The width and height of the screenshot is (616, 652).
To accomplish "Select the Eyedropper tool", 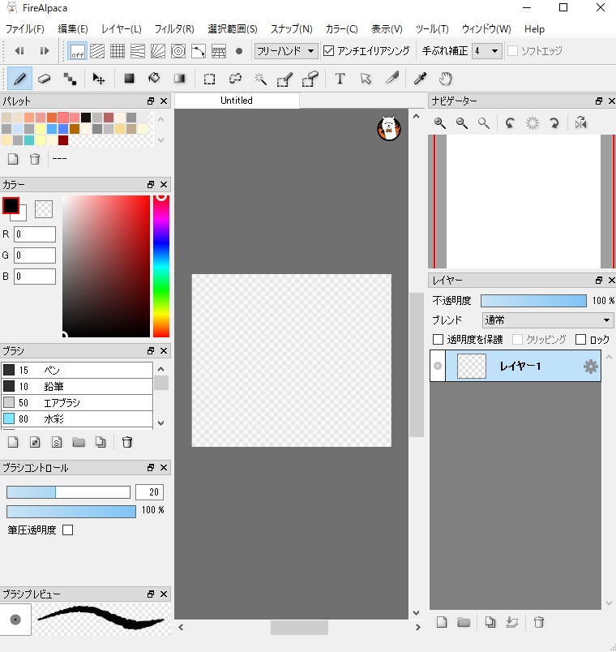I will pyautogui.click(x=420, y=79).
